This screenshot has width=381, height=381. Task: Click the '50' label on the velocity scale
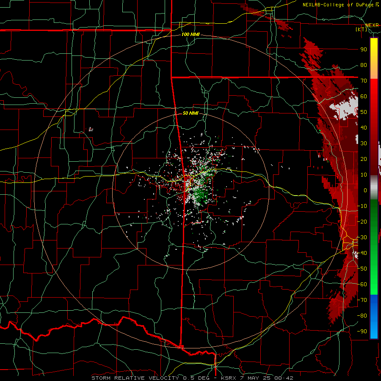click(364, 112)
